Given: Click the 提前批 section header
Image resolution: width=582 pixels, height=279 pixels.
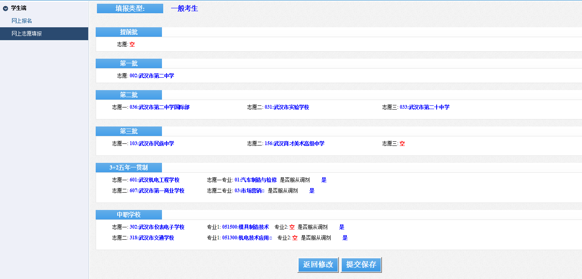Looking at the screenshot, I should coord(129,32).
